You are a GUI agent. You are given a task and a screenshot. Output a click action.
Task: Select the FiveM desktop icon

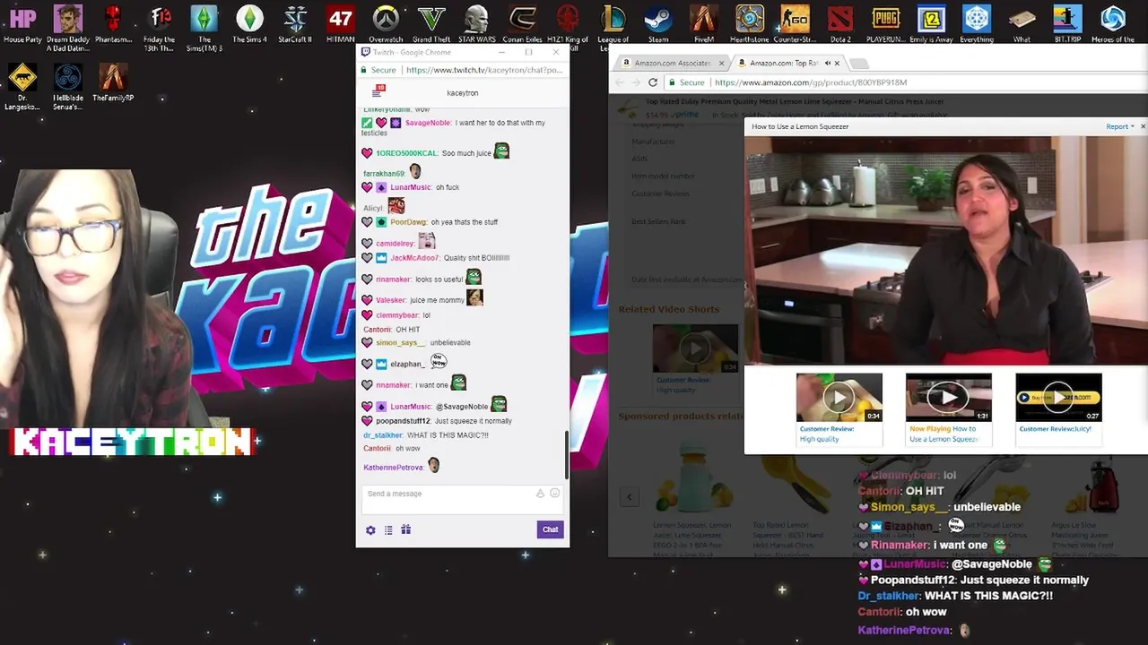[704, 24]
